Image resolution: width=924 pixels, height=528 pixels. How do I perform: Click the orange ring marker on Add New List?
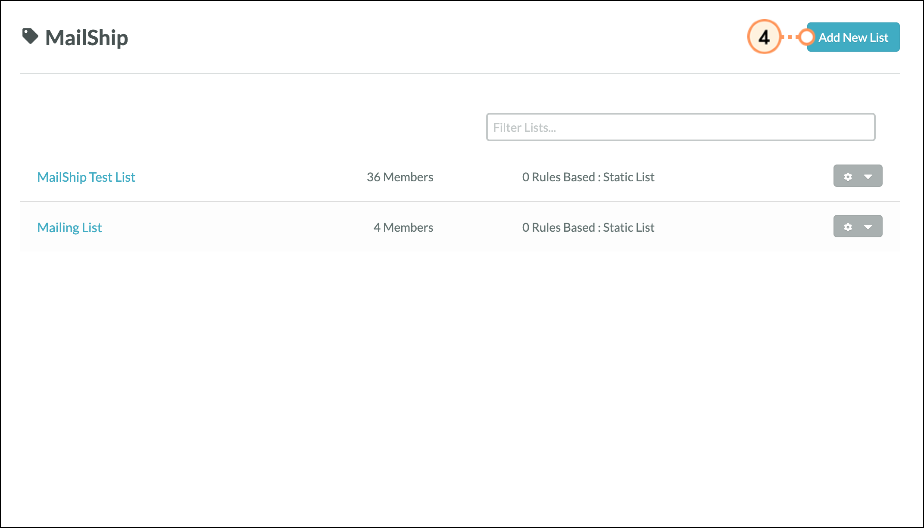[x=805, y=37]
